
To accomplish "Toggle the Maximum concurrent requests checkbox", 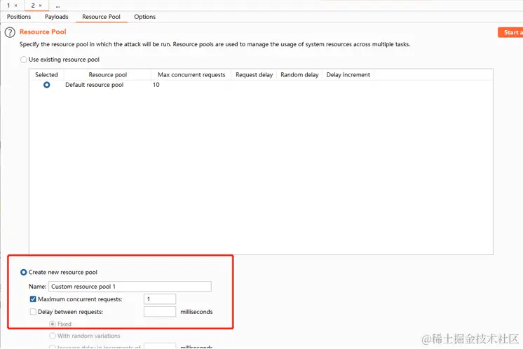I will [x=33, y=299].
